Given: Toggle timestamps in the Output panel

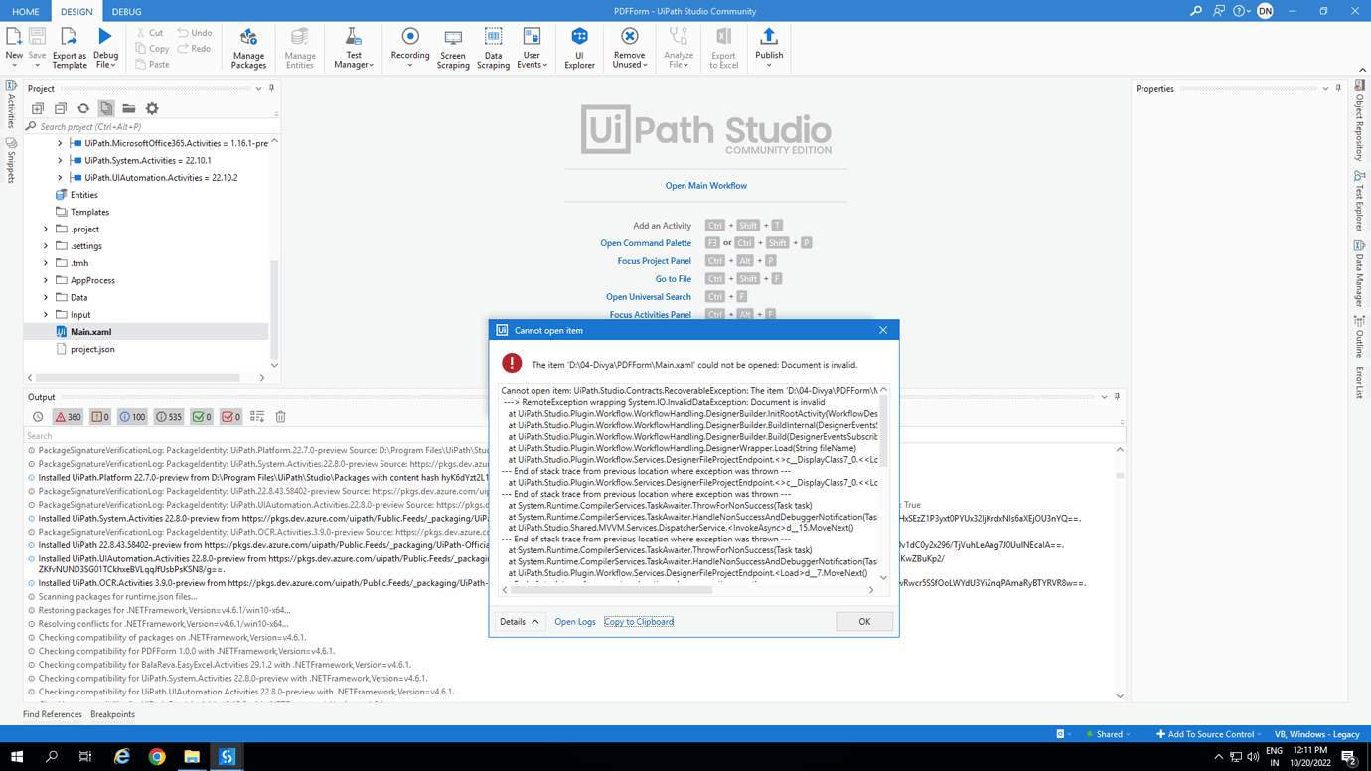Looking at the screenshot, I should tap(38, 416).
